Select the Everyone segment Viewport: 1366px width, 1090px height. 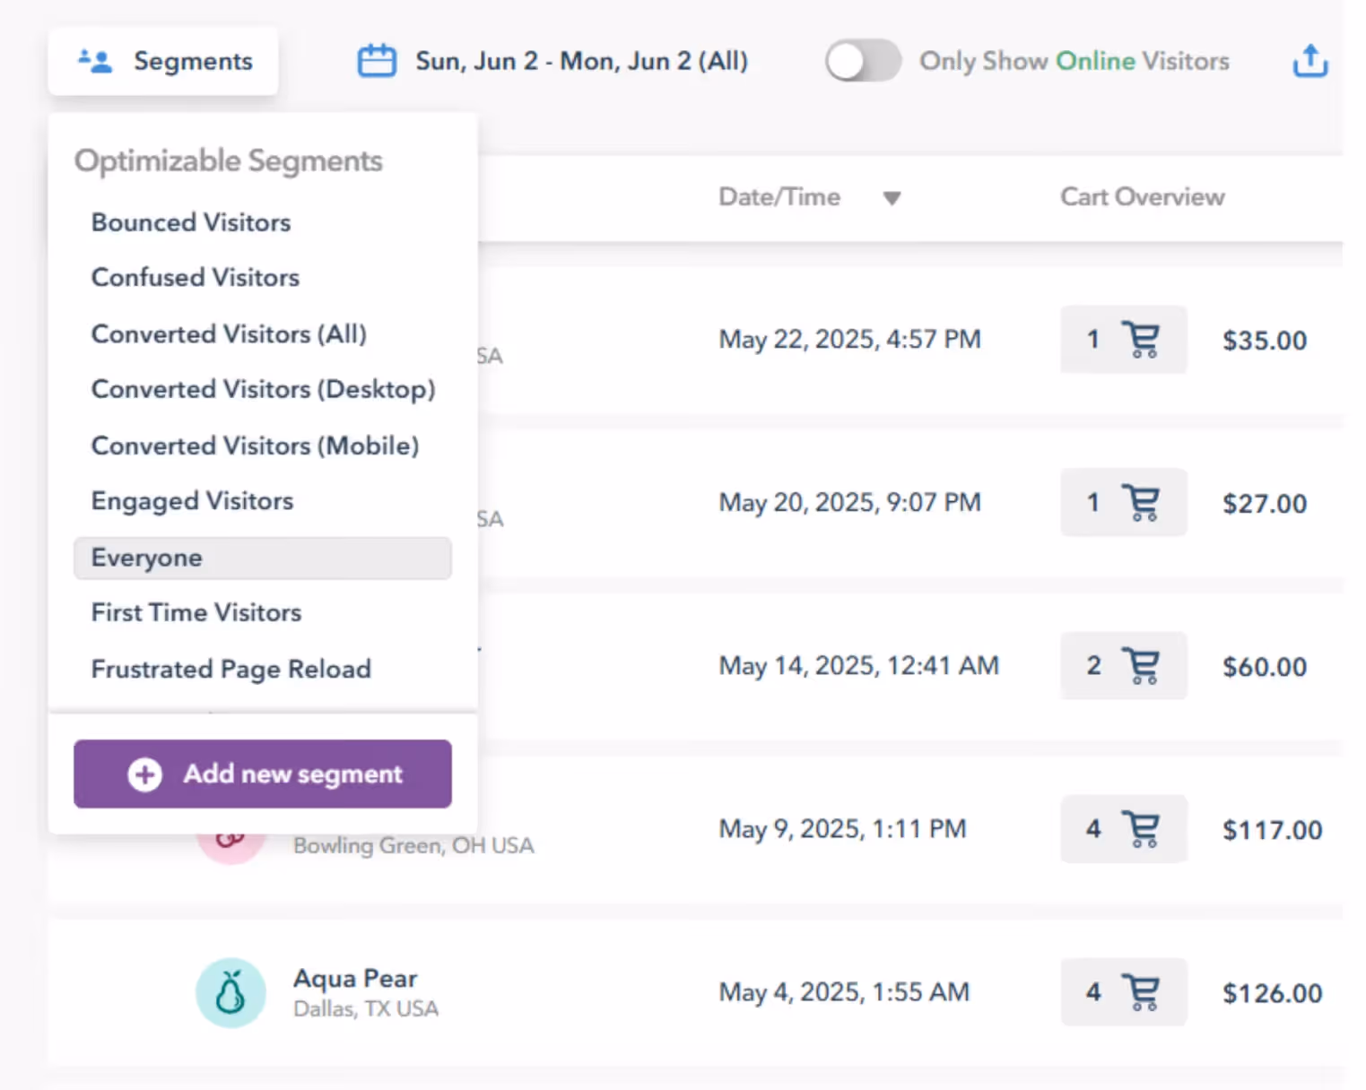click(x=262, y=558)
